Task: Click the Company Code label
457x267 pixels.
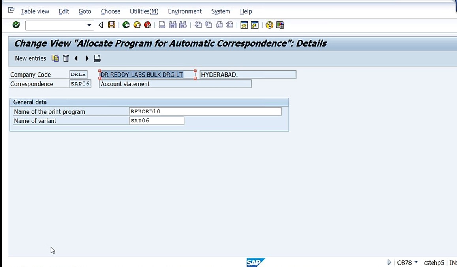Action: coord(30,75)
